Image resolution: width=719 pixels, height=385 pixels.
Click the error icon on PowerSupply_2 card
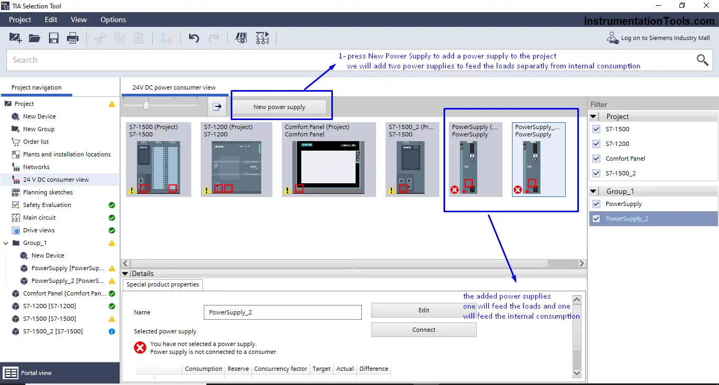[x=518, y=190]
